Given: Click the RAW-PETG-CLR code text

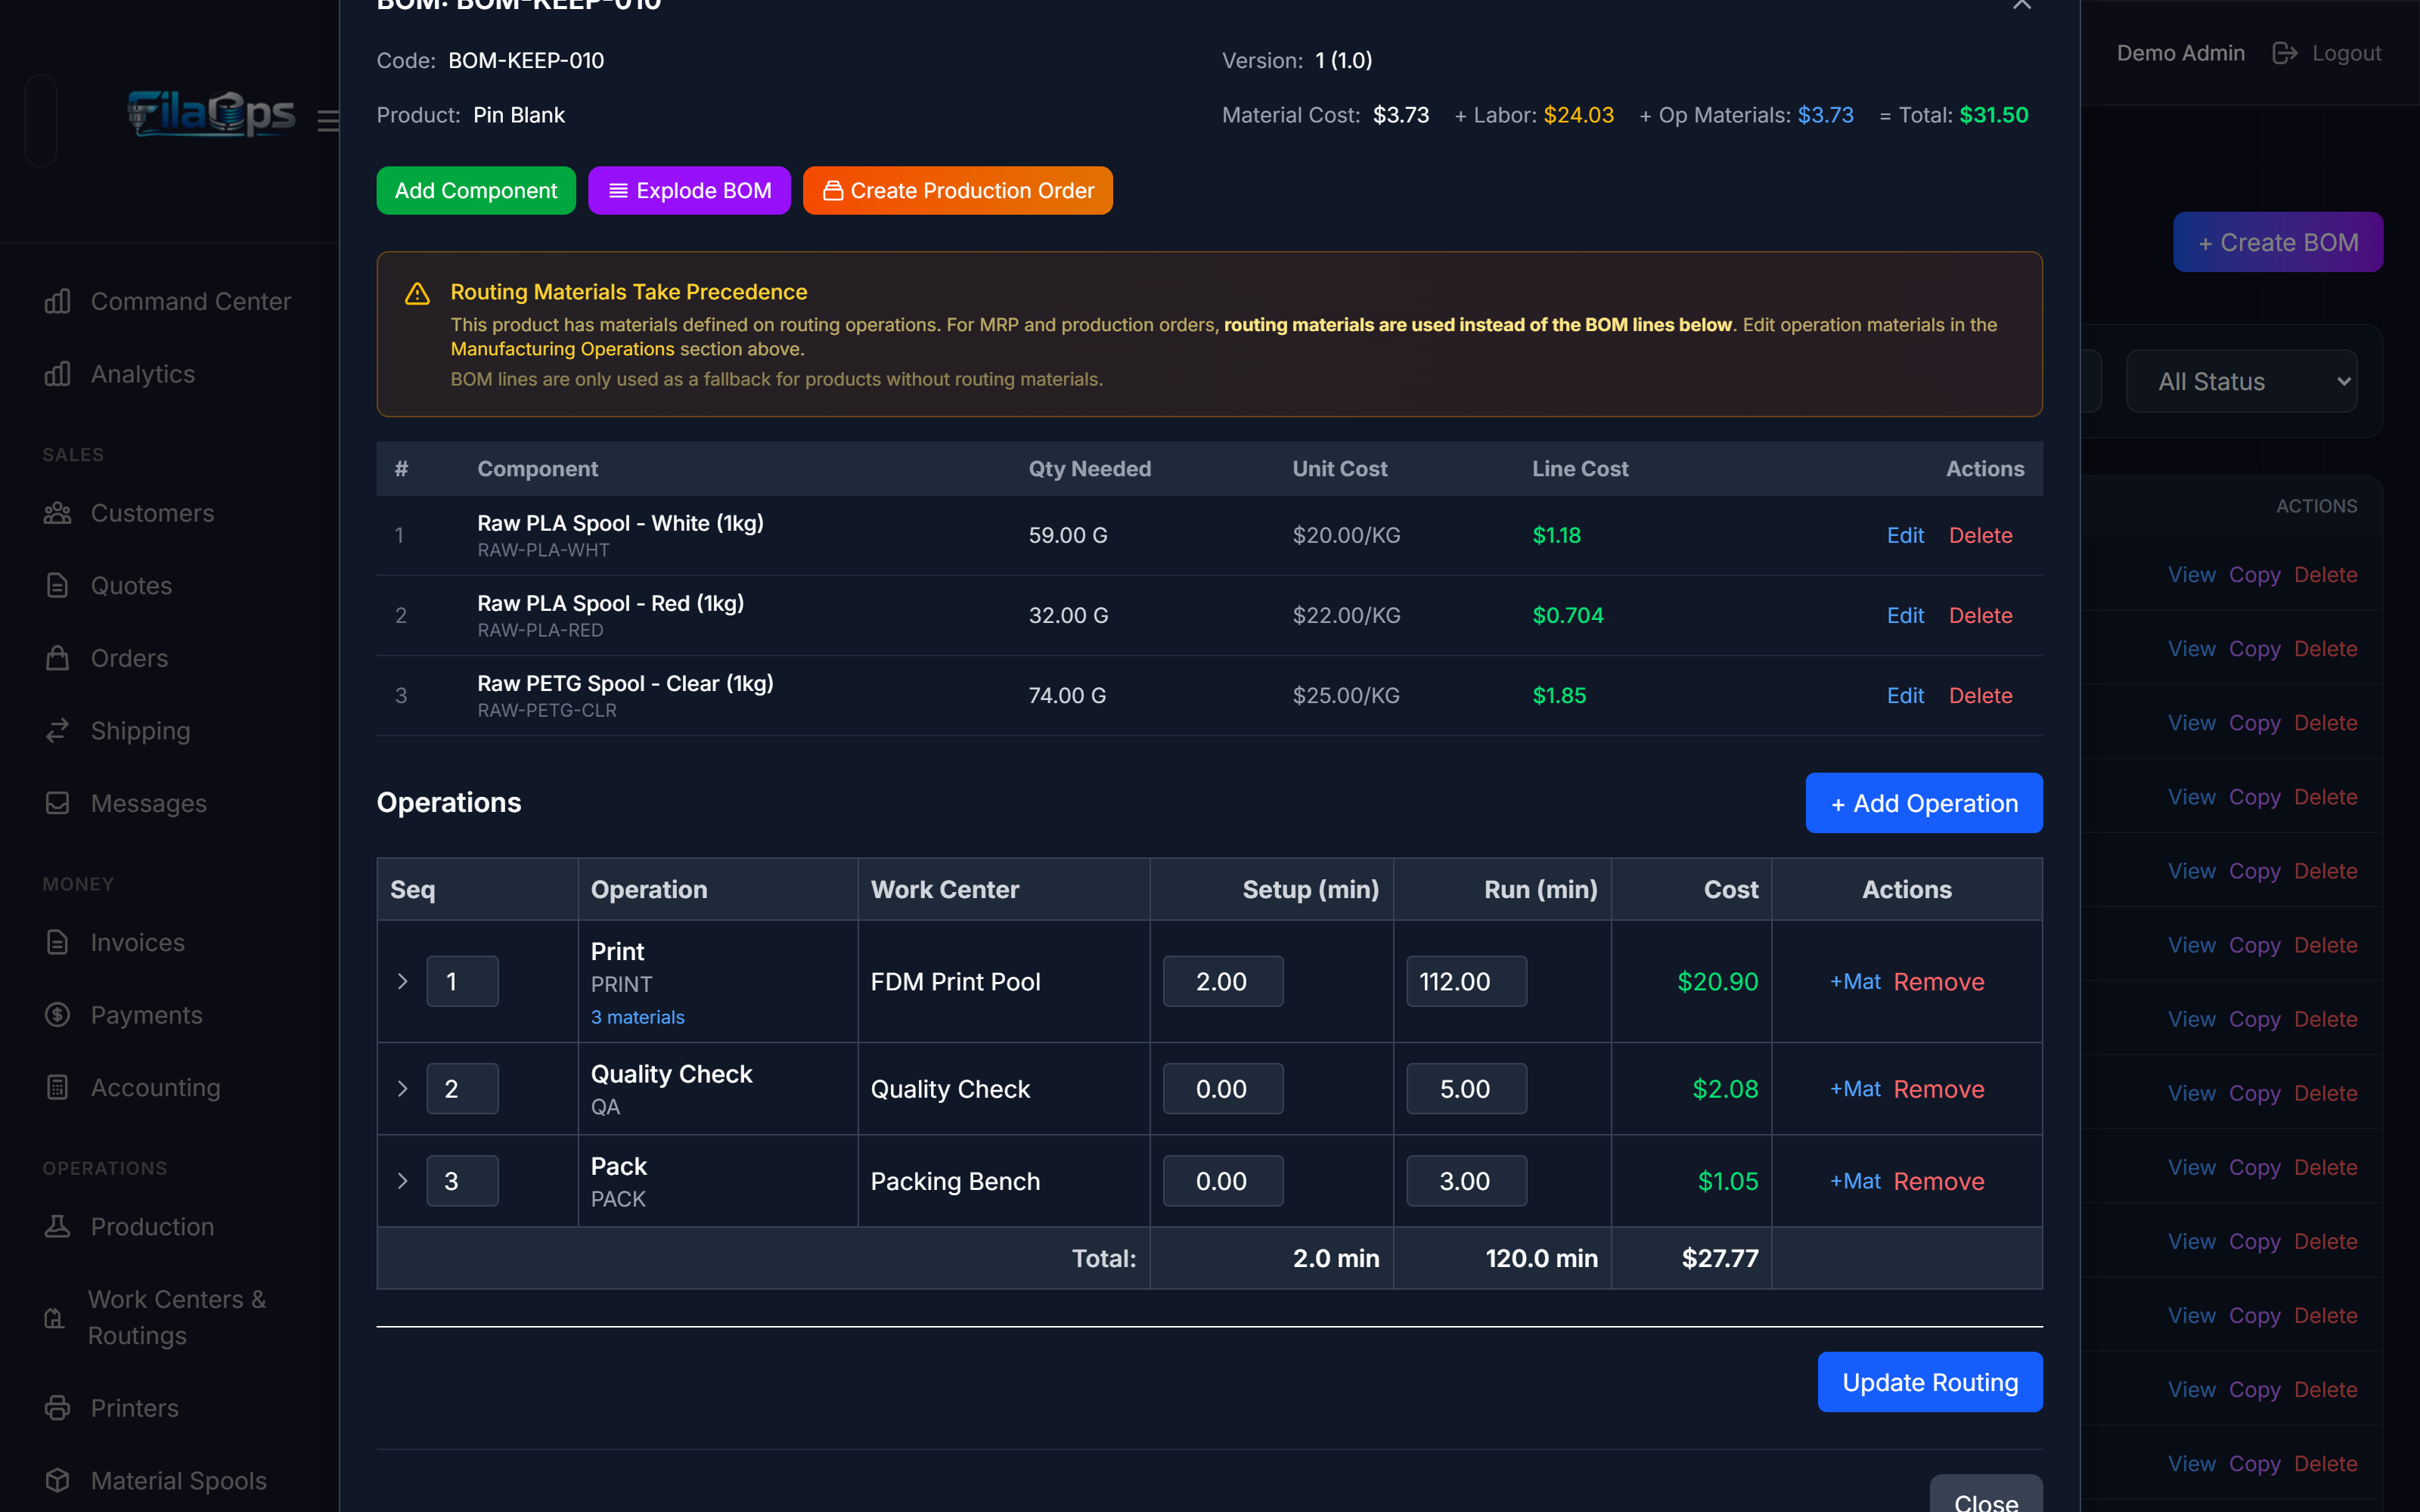Looking at the screenshot, I should (x=547, y=710).
